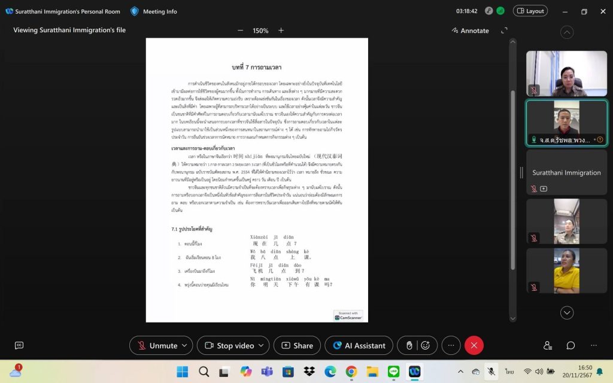Expand video options arrow beside Stop video

pyautogui.click(x=260, y=345)
